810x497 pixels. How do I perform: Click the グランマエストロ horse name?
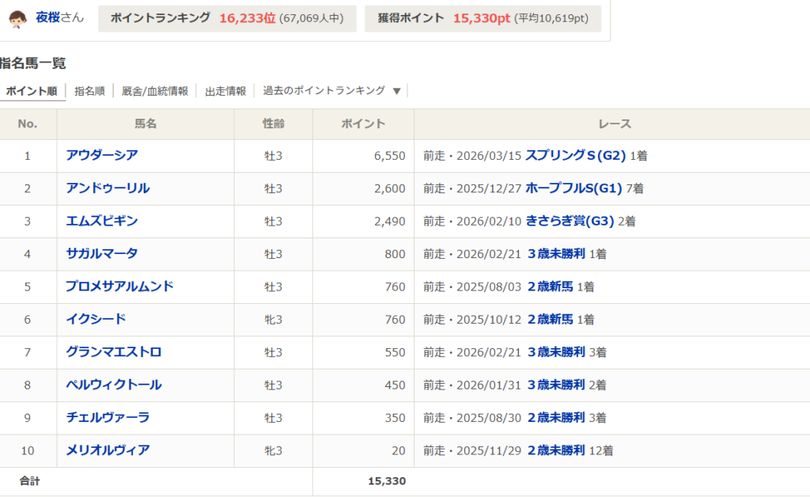114,351
